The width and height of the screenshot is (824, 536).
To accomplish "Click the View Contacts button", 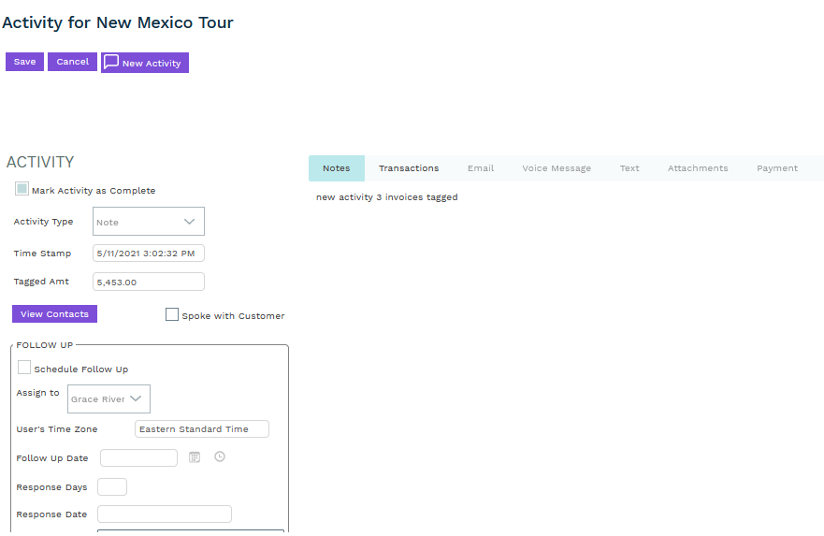I will tap(54, 314).
